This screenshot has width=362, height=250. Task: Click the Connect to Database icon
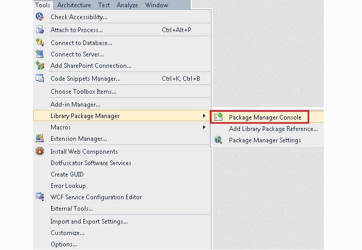[40, 42]
